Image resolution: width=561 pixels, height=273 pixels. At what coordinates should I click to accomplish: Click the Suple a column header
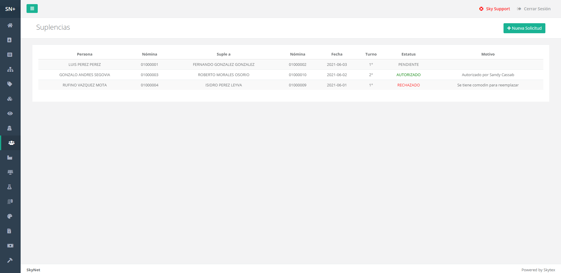click(x=223, y=54)
